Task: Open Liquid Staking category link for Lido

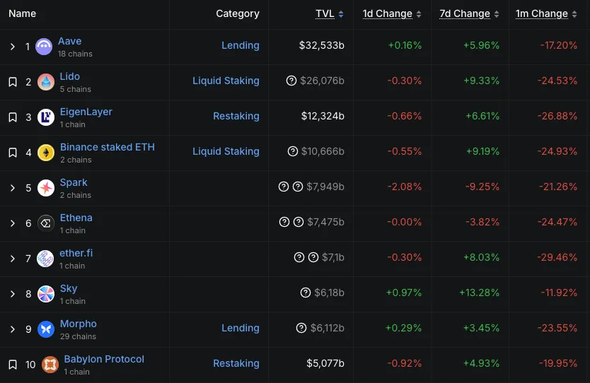Action: [226, 81]
